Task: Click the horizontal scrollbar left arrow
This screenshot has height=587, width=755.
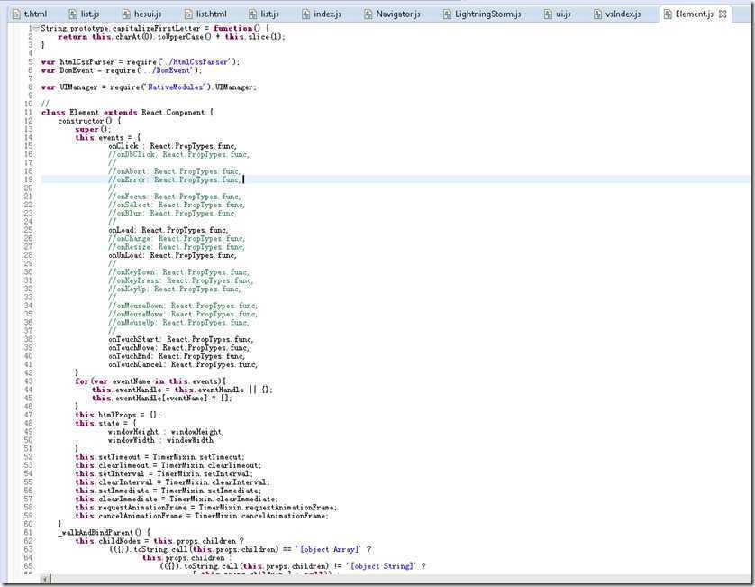Action: (x=47, y=579)
